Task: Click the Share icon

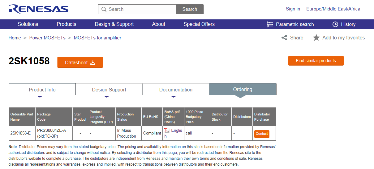Action: (284, 38)
